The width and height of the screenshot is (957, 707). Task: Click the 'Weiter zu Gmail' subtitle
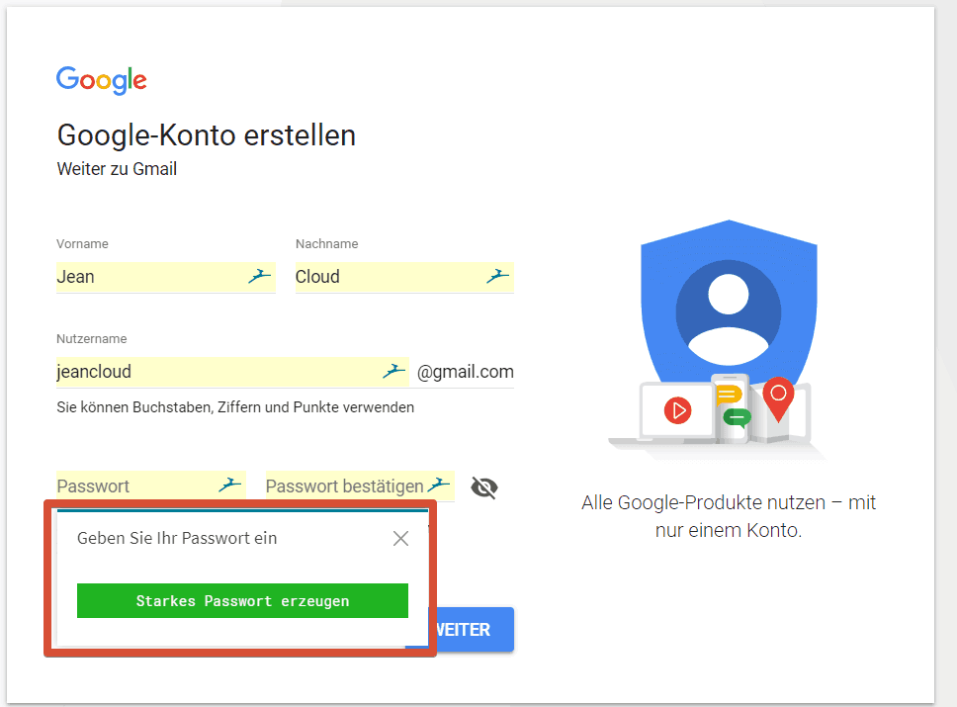pos(117,169)
